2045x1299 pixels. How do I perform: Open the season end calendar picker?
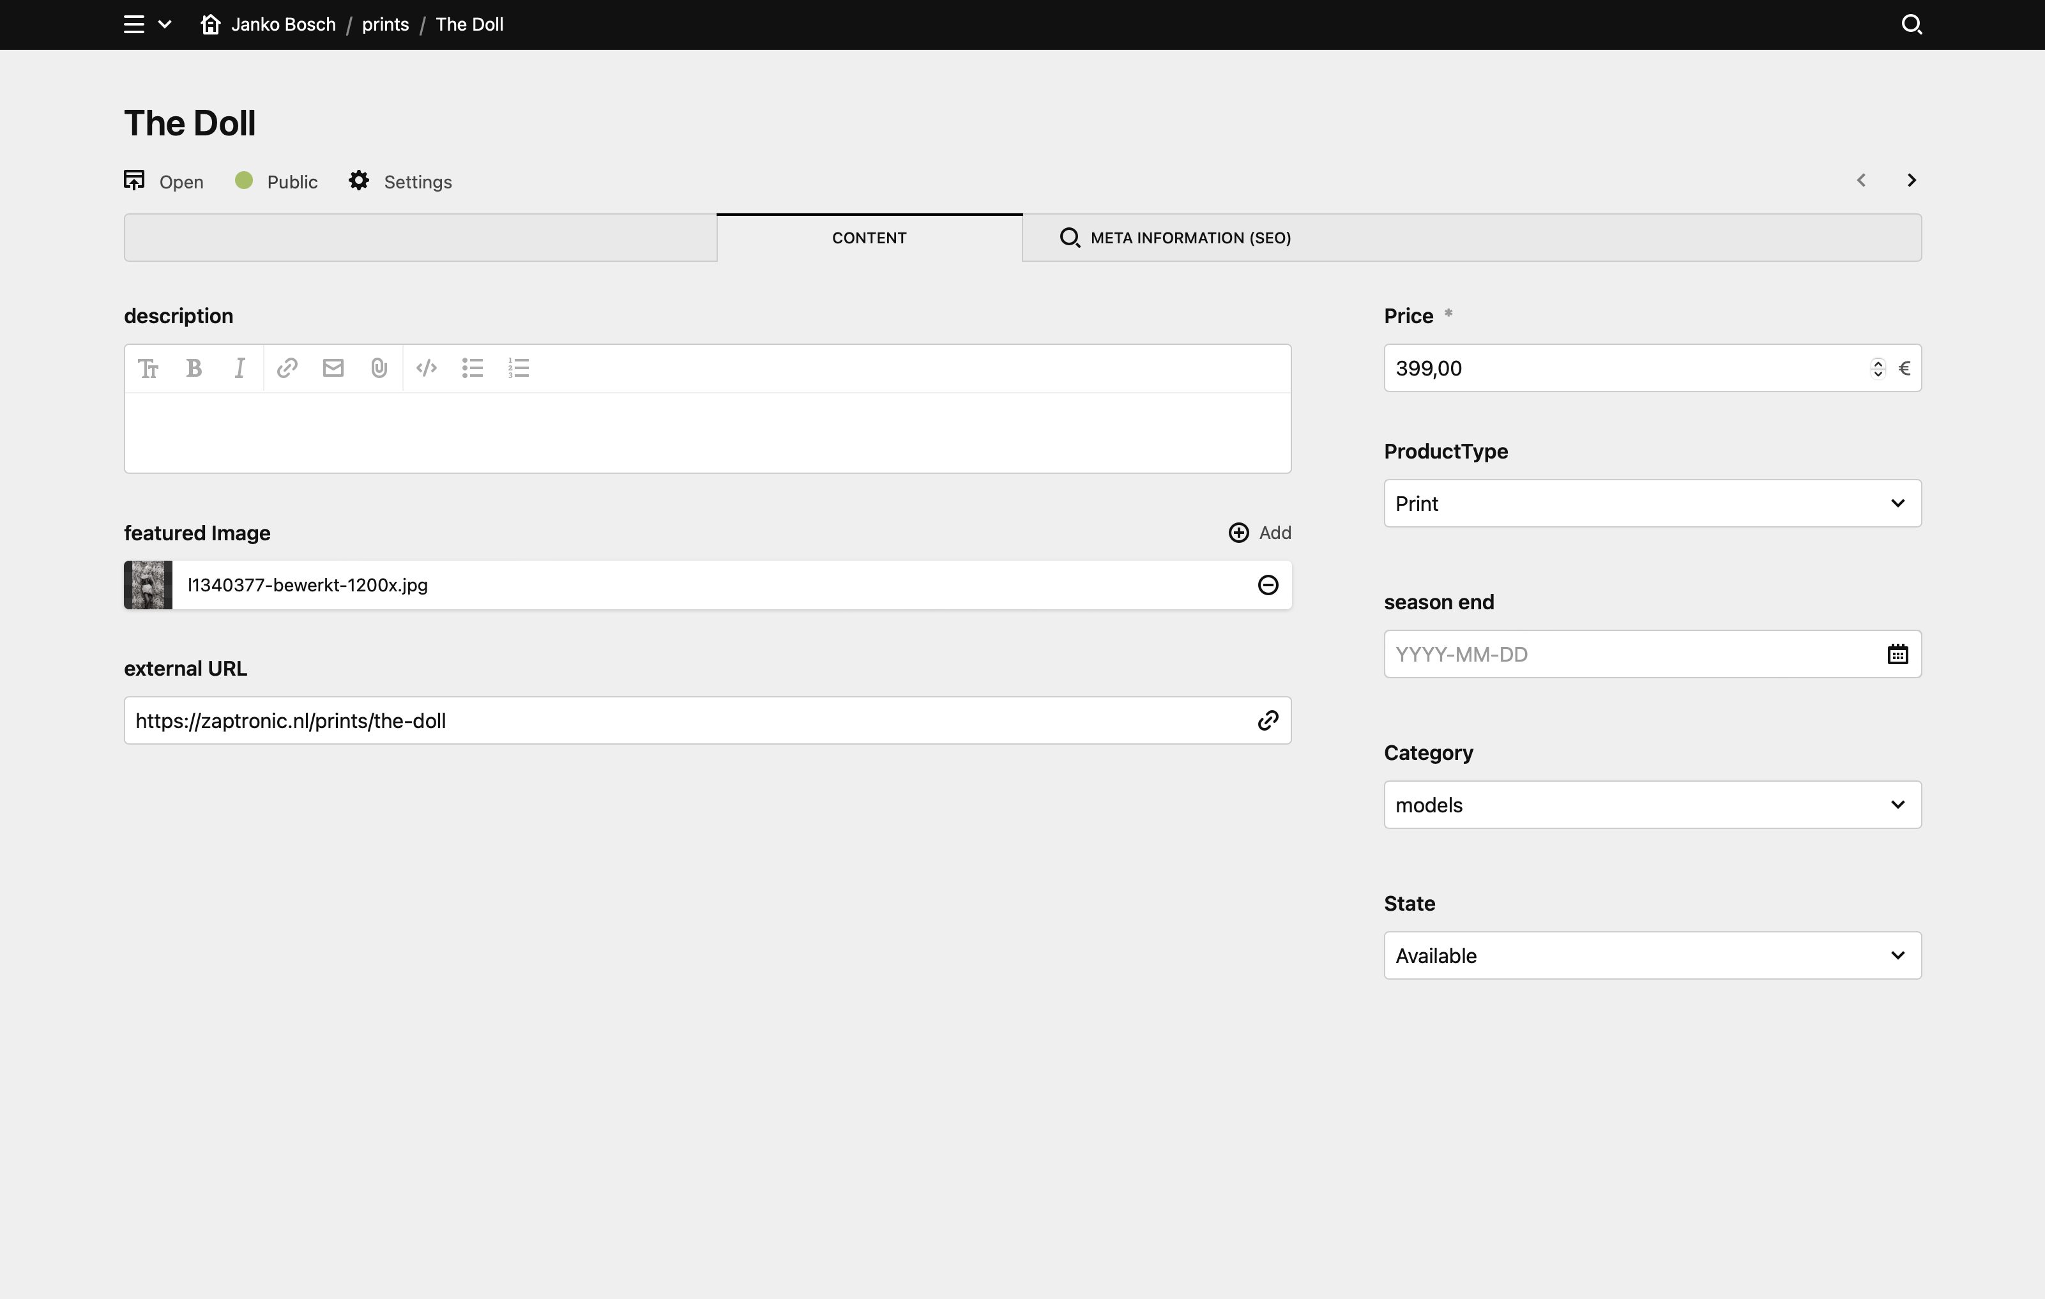[1898, 655]
